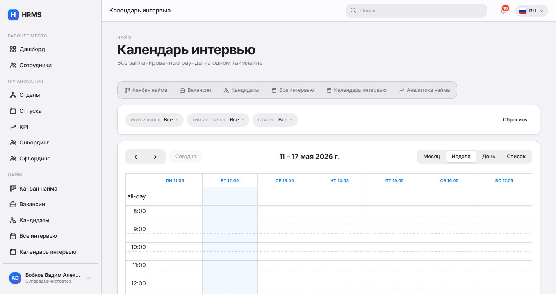Open the Вакансии tab
The image size is (556, 294).
click(196, 90)
